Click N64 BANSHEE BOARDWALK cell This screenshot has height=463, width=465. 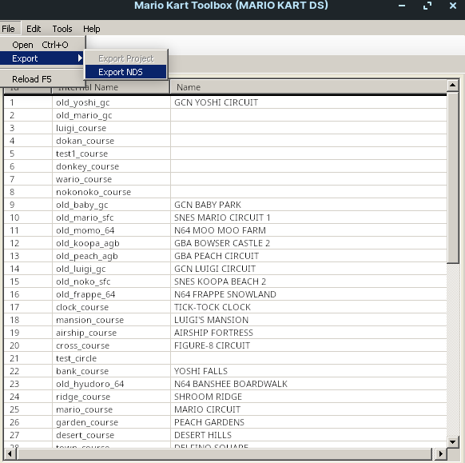click(x=308, y=384)
